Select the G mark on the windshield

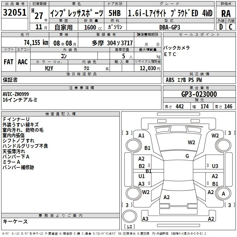(x=187, y=156)
